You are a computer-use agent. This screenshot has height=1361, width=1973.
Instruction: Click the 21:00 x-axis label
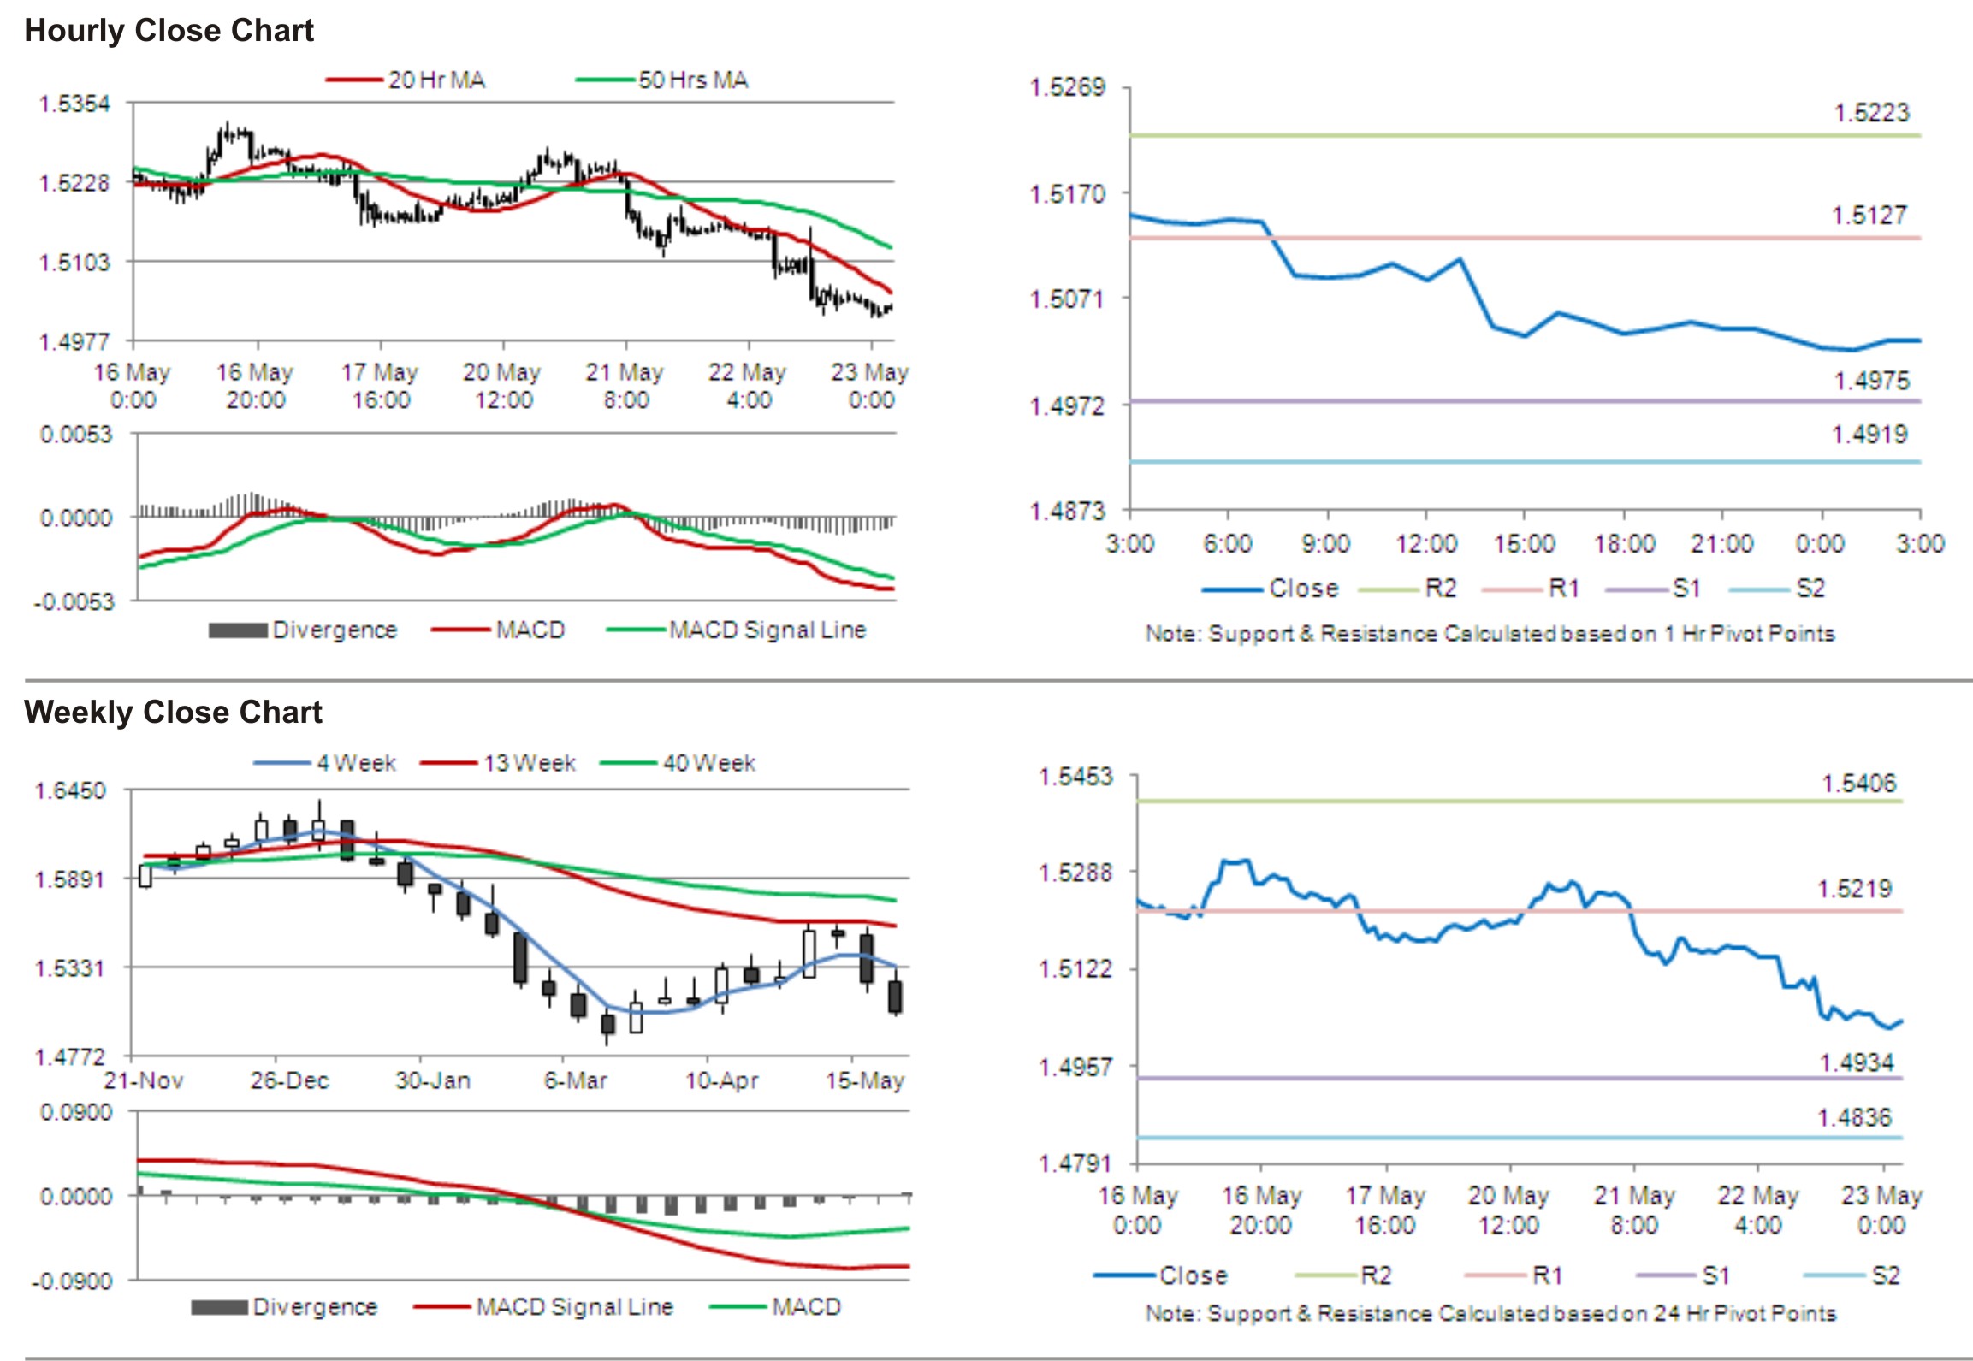(1722, 544)
